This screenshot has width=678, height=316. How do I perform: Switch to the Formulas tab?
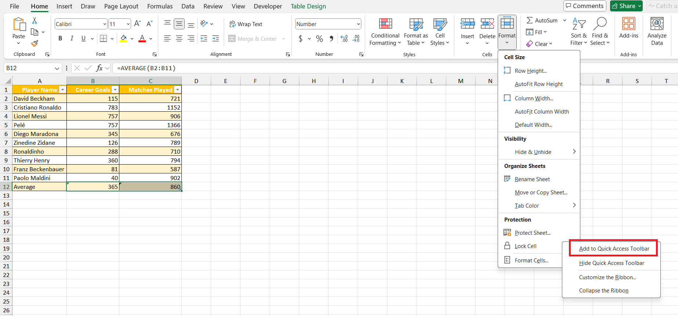(160, 6)
